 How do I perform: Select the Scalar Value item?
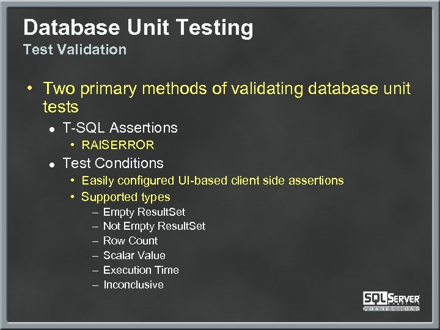coord(134,255)
